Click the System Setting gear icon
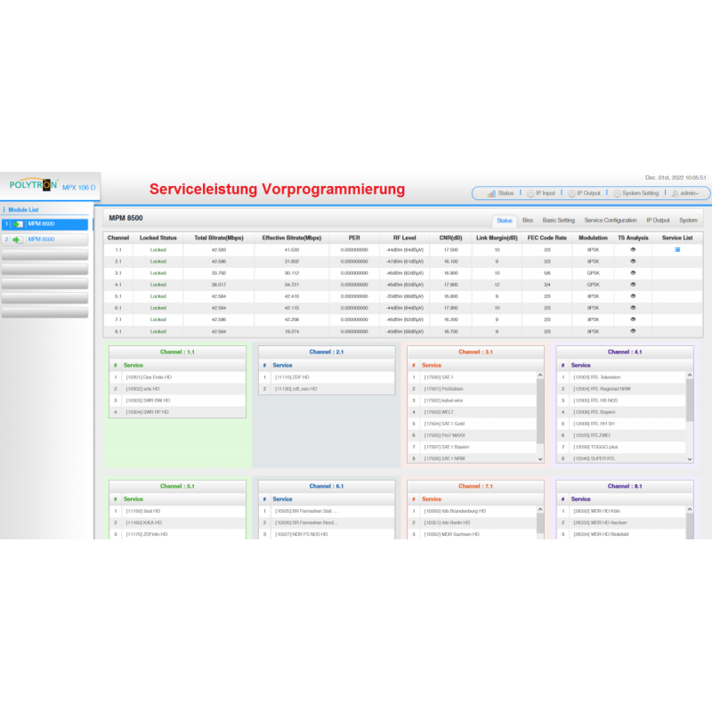Image resolution: width=712 pixels, height=712 pixels. pos(617,193)
